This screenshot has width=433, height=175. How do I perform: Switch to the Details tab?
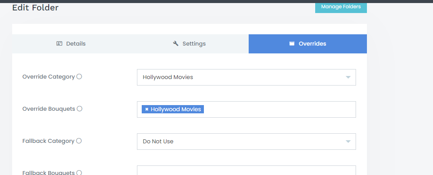click(71, 44)
